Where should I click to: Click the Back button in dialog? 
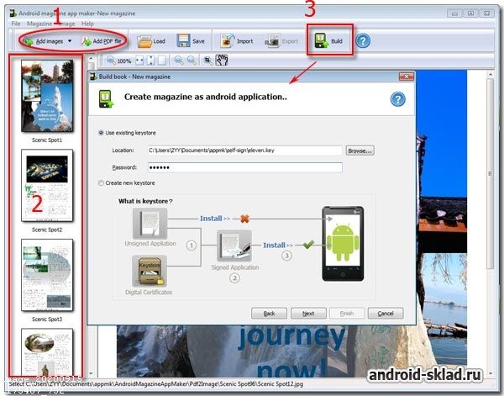(269, 314)
